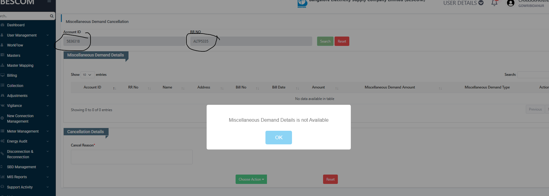This screenshot has height=196, width=549.
Task: Click the Dashboard icon in sidebar
Action: click(2, 25)
